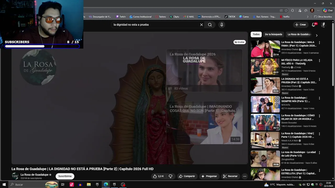This screenshot has width=335, height=188.
Task: Open La edad de Lulú video thumbnail
Action: click(265, 159)
